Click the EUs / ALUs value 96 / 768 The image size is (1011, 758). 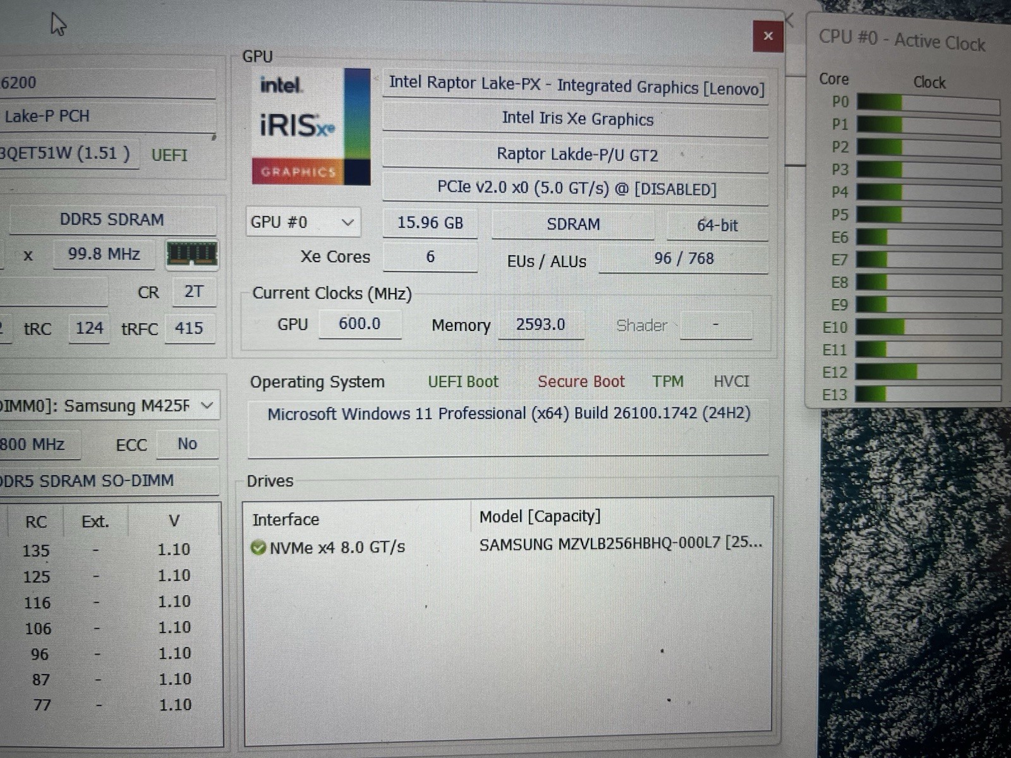(684, 259)
